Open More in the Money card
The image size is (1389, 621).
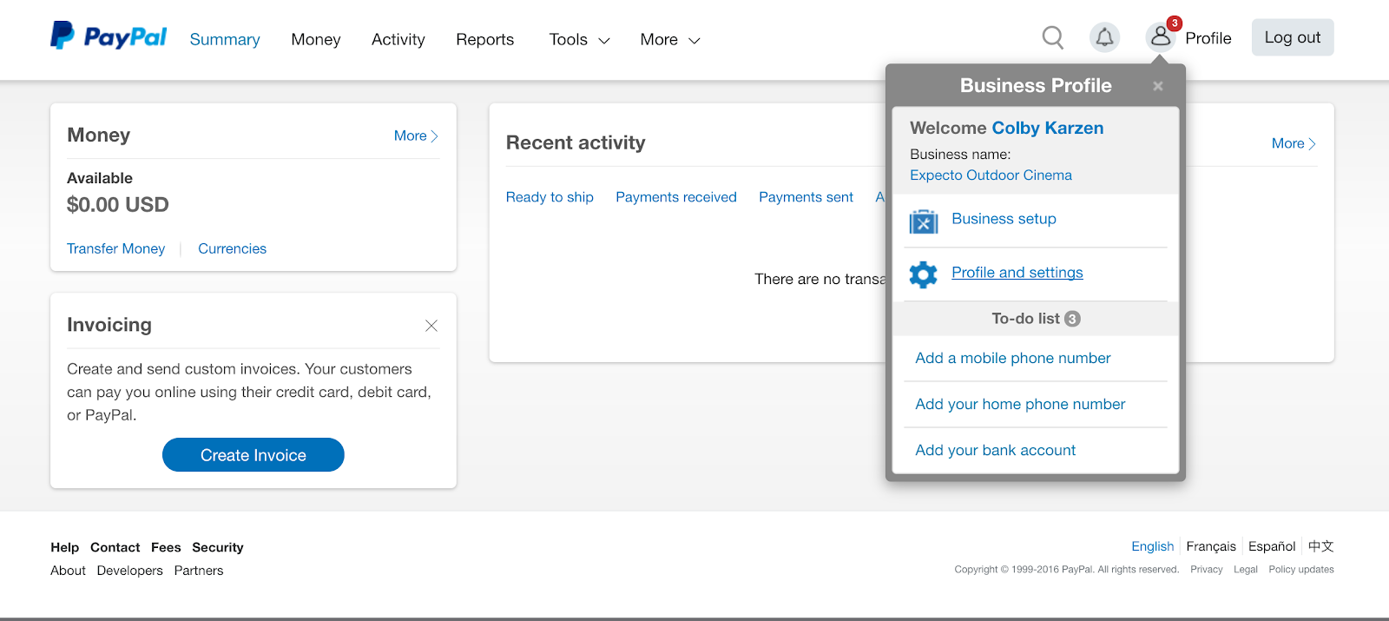point(416,135)
